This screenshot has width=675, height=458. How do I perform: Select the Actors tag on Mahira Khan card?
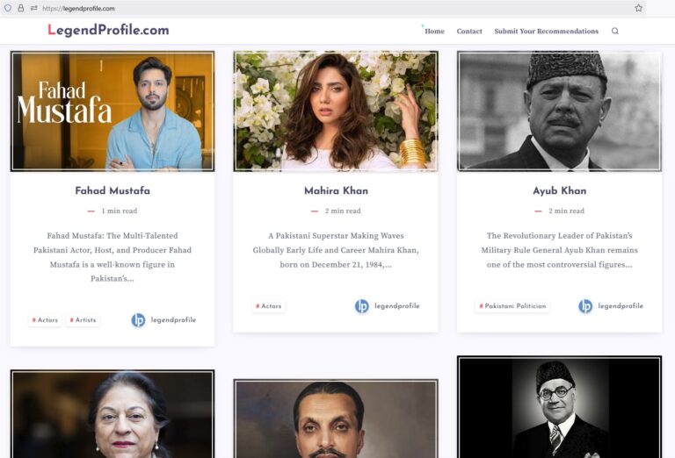click(x=269, y=306)
